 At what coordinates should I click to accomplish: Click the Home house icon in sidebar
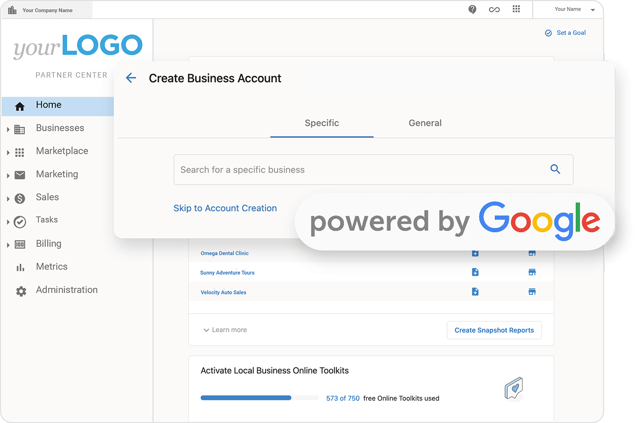pyautogui.click(x=20, y=107)
